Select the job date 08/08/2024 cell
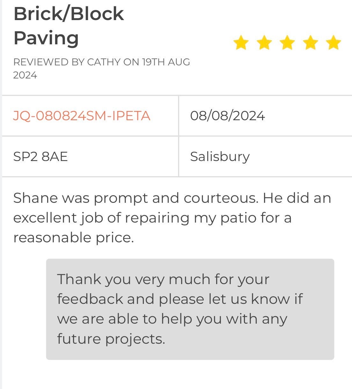This screenshot has width=352, height=389. click(x=227, y=115)
